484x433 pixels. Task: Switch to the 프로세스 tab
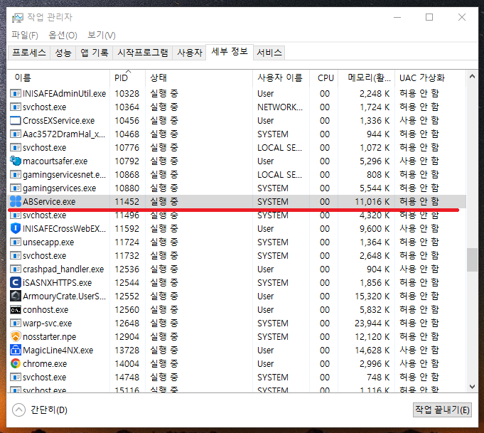tap(29, 53)
